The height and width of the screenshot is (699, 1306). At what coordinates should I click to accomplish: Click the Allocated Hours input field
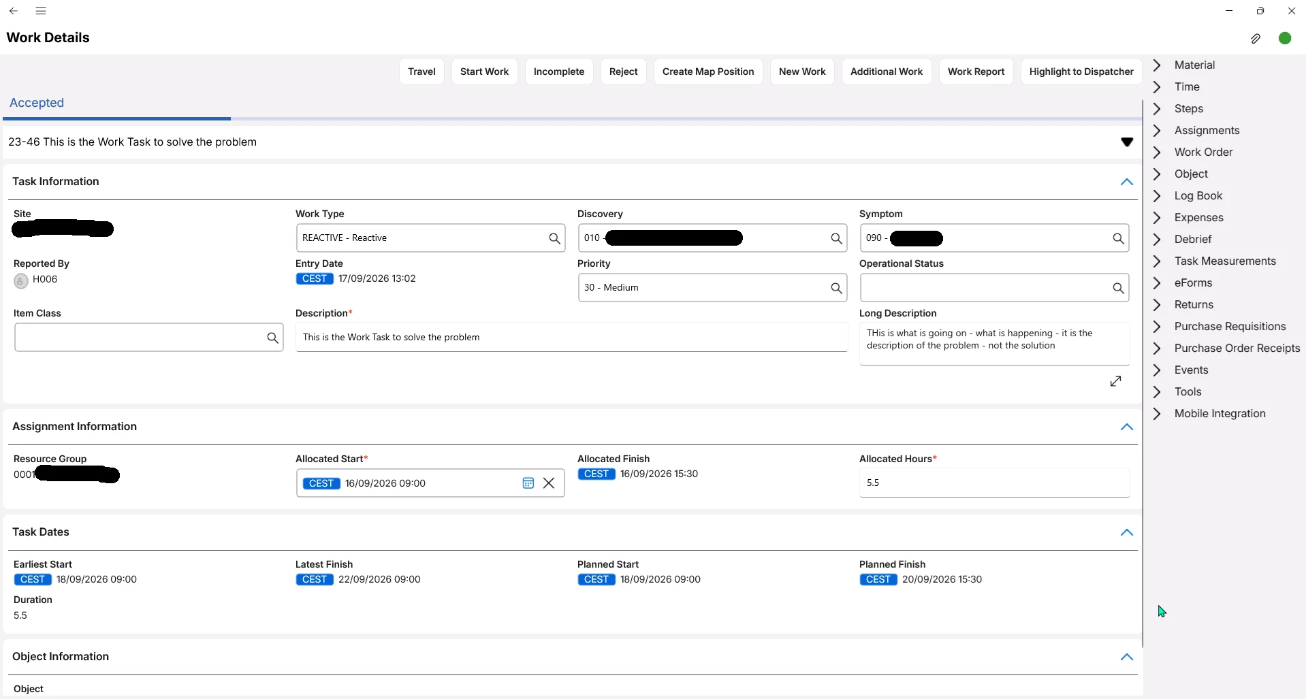[x=994, y=483]
